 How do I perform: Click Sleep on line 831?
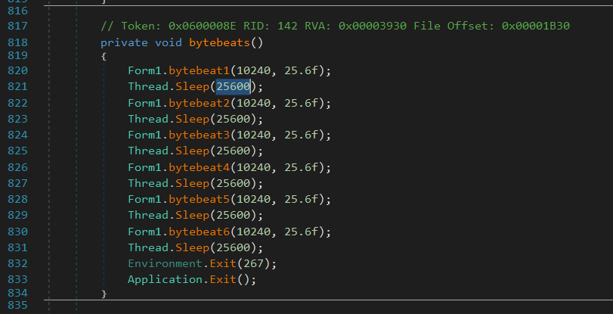tap(192, 248)
